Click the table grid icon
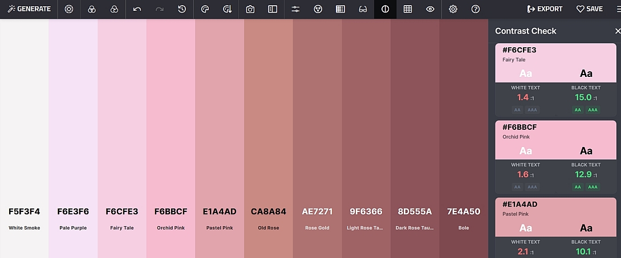This screenshot has height=258, width=621. click(x=408, y=9)
